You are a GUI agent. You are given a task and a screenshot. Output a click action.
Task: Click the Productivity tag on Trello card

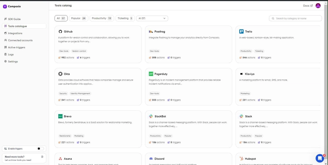[x=246, y=51]
